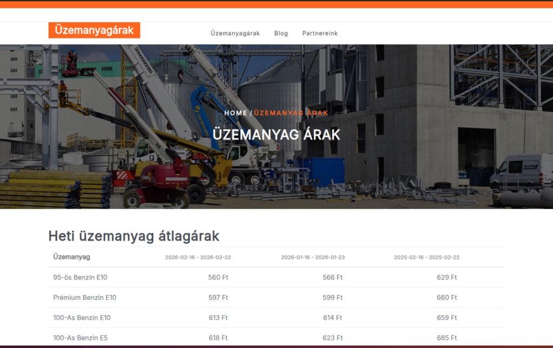Select the Prémium Benzin E10 row label
Viewport: 553px width, 348px height.
[x=84, y=298]
